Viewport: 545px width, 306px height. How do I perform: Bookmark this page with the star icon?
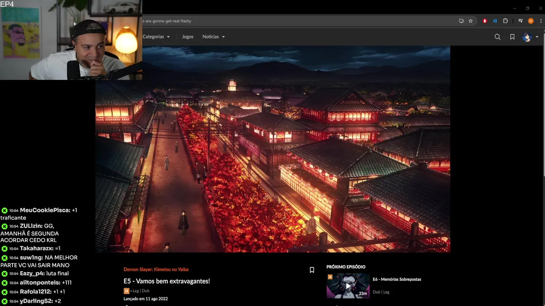click(470, 21)
